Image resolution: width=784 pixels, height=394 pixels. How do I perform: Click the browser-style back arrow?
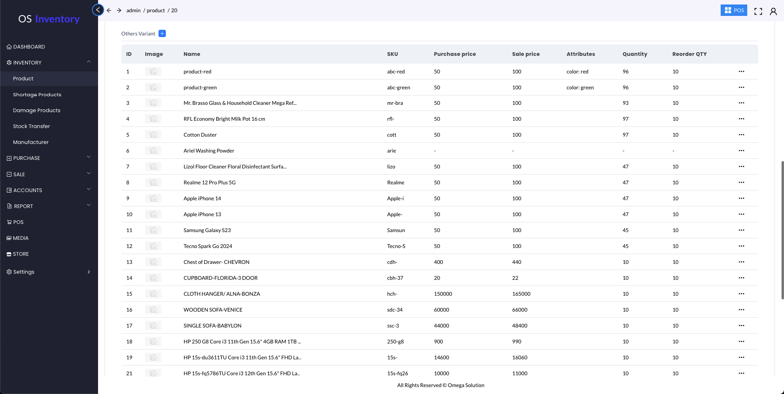(109, 10)
